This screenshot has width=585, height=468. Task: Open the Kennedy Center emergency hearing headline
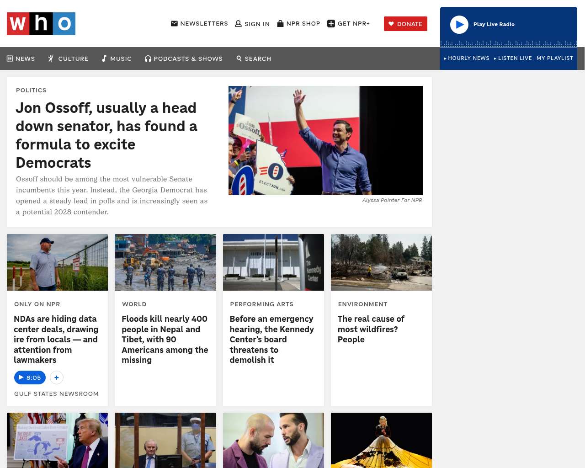[x=272, y=339]
